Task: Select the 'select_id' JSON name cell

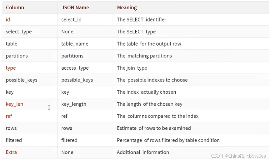Action: (x=71, y=19)
